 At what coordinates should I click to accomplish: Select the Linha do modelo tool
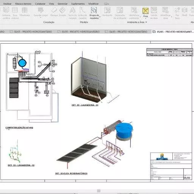(82, 13)
